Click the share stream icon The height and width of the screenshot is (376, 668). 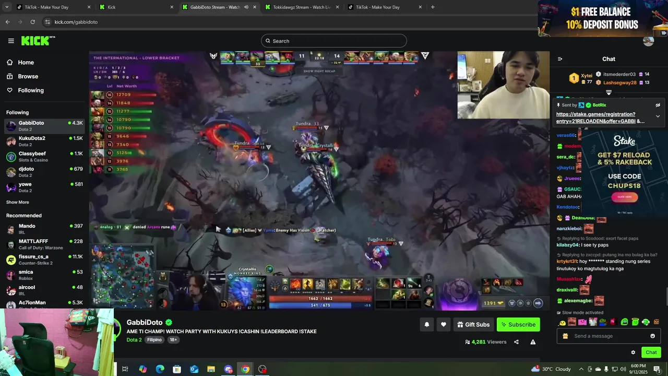click(516, 342)
